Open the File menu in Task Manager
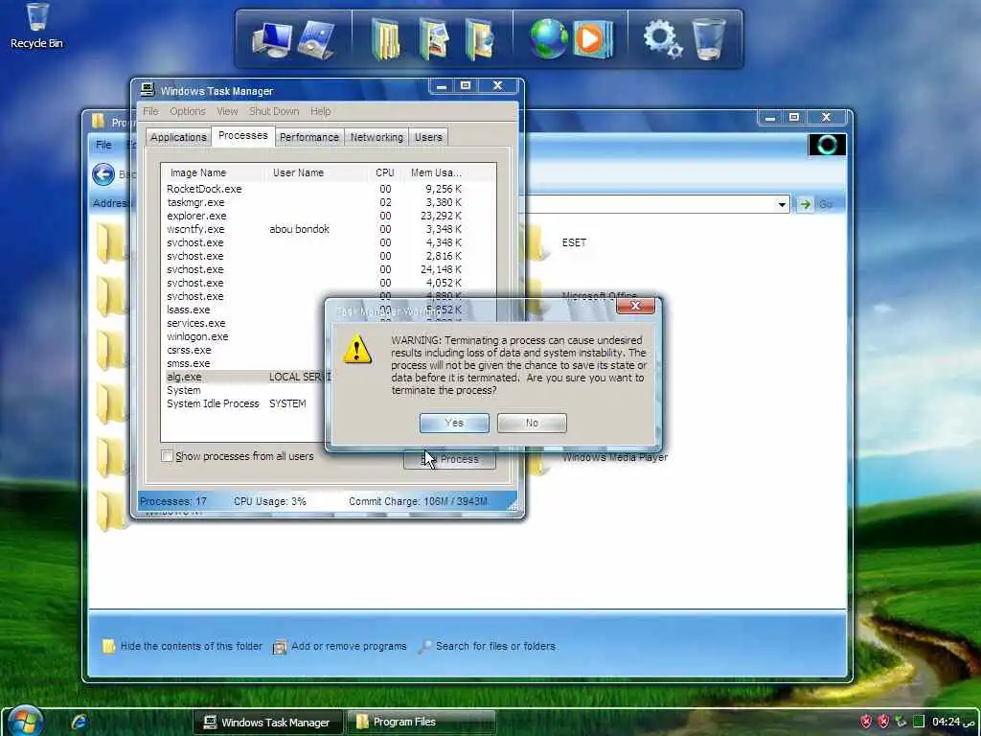Screen dimensions: 981x736 click(150, 111)
